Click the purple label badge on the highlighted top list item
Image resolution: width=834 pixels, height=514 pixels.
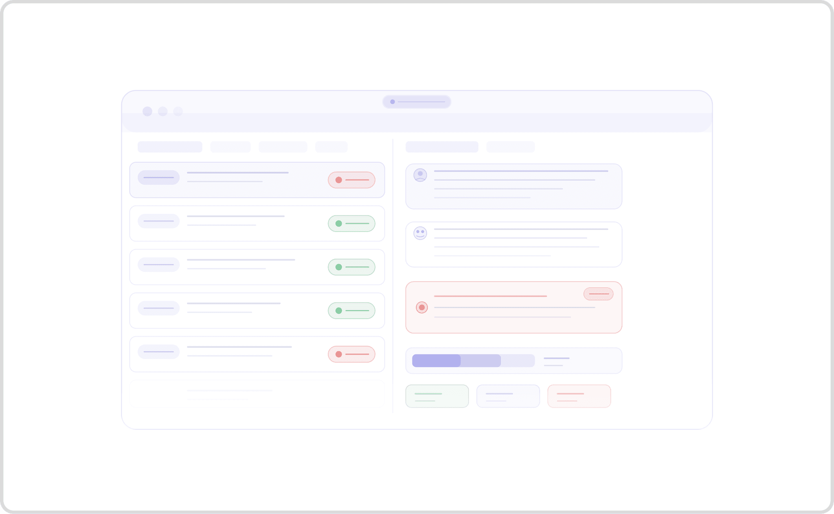pyautogui.click(x=158, y=178)
